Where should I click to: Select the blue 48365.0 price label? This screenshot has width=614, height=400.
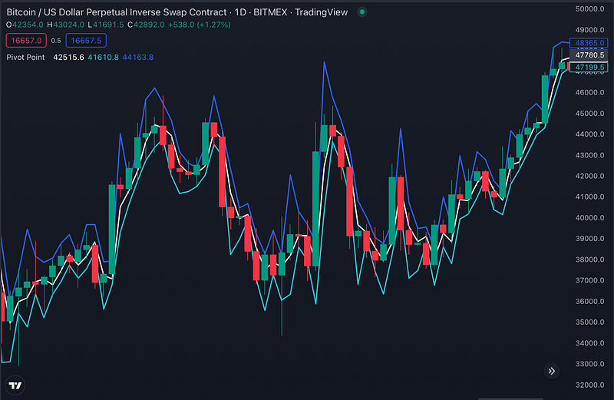[589, 43]
